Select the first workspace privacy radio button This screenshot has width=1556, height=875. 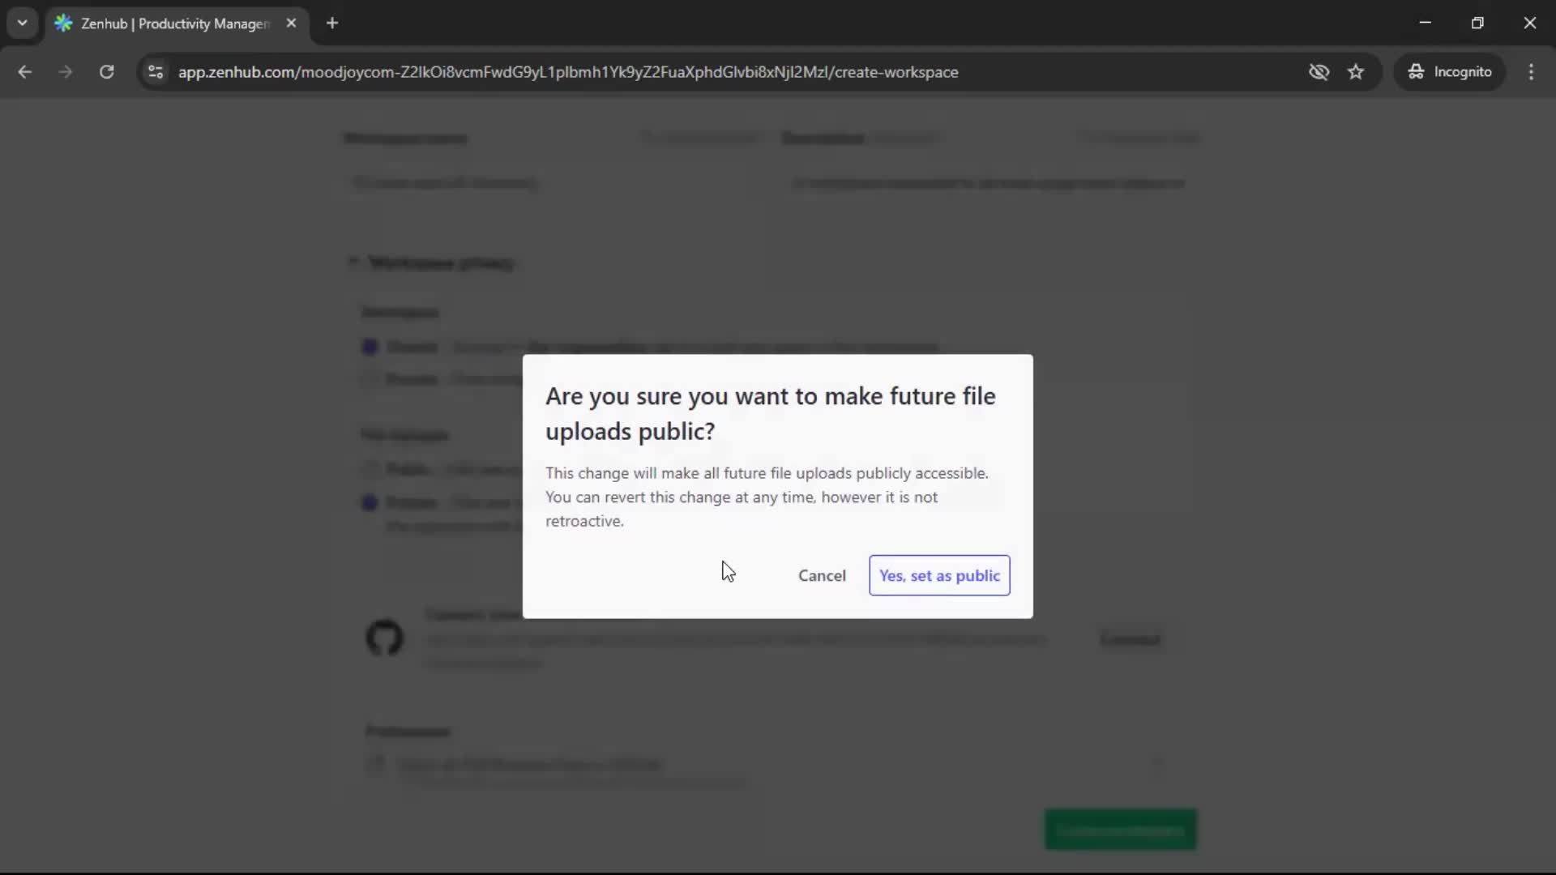tap(370, 346)
